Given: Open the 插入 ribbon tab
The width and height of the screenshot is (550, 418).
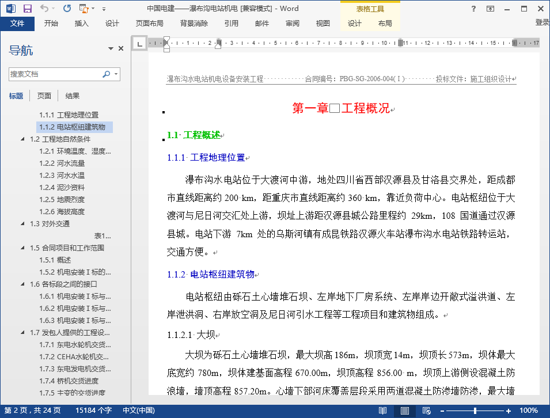Looking at the screenshot, I should 82,24.
